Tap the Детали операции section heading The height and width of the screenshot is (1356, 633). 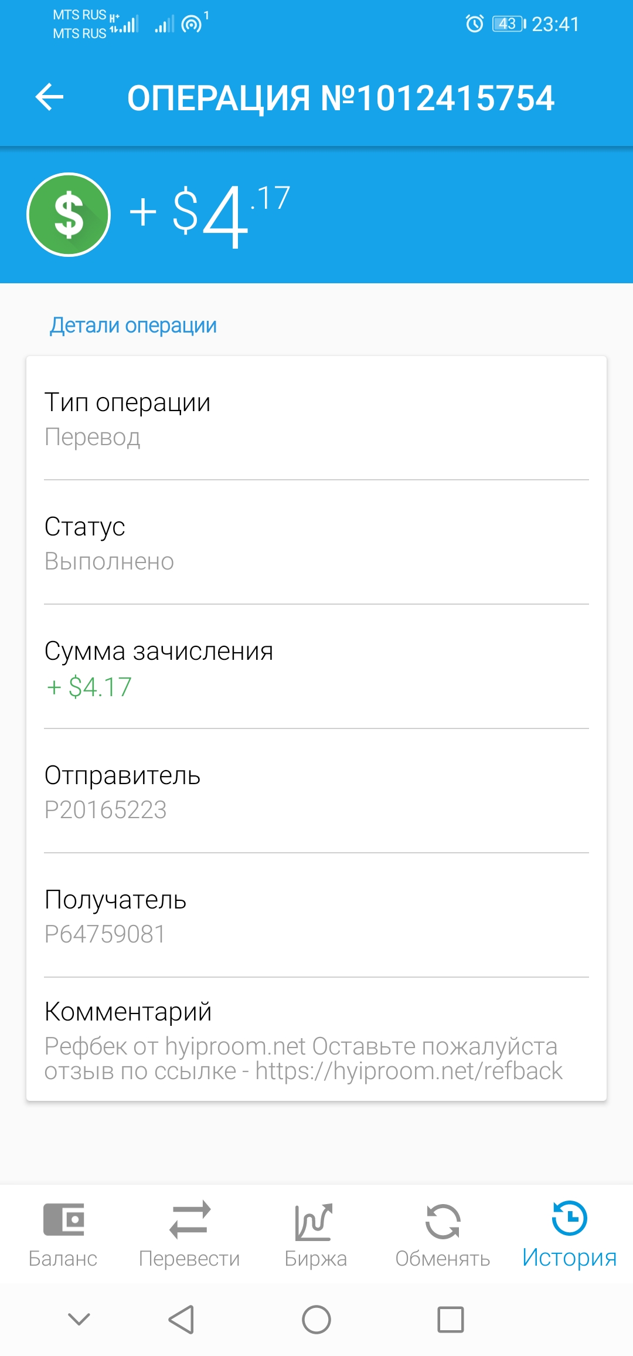pyautogui.click(x=133, y=326)
